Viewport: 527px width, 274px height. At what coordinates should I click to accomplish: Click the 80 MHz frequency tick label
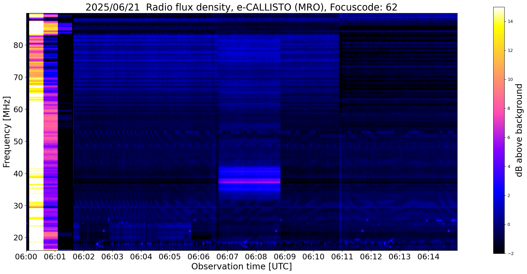tap(18, 45)
